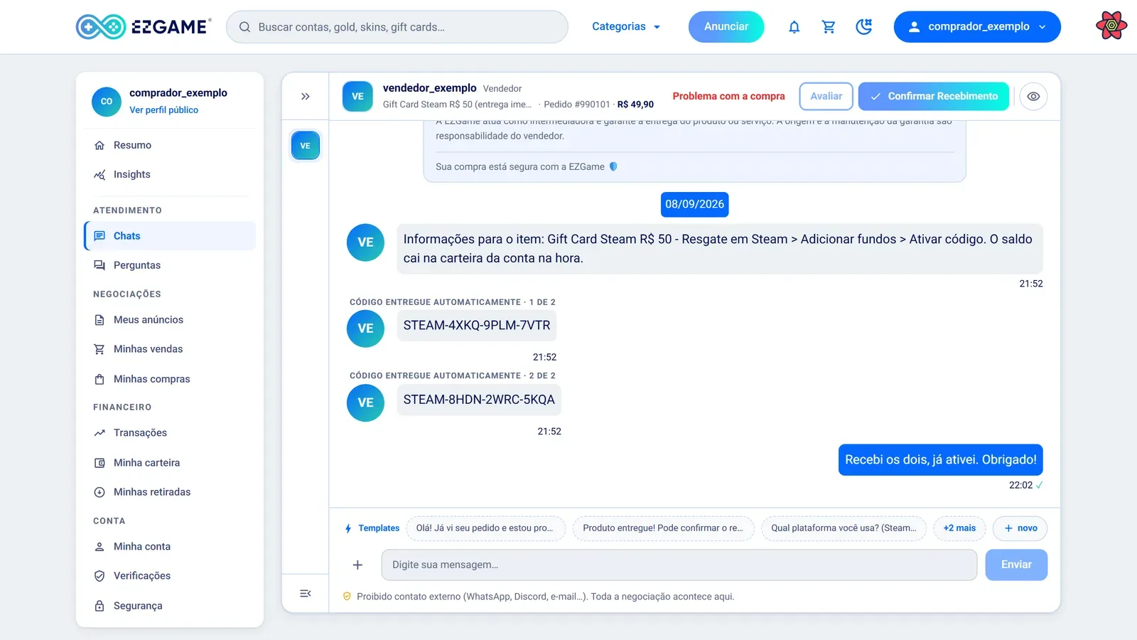Click the warning shield icon near 'Proibido contato'
The width and height of the screenshot is (1137, 640).
coord(347,597)
